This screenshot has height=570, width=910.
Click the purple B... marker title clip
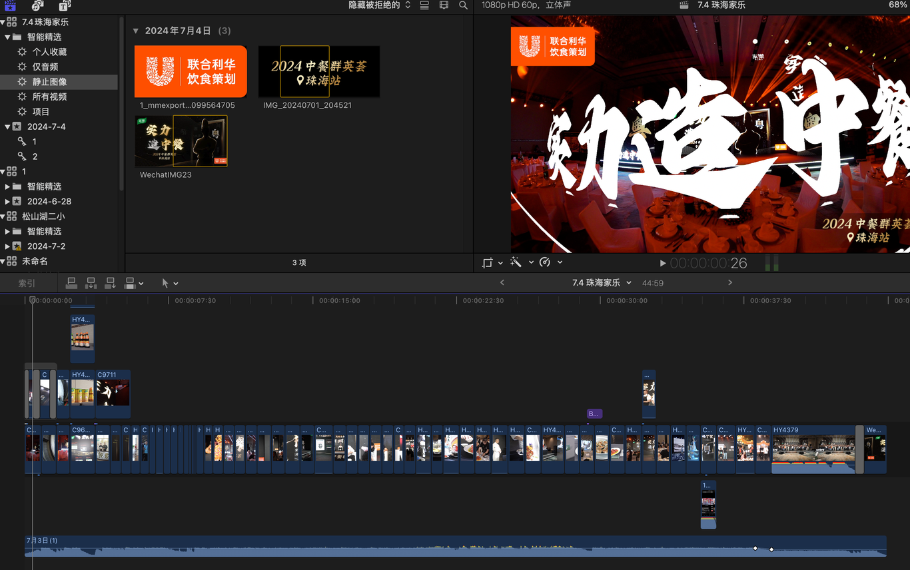point(594,414)
